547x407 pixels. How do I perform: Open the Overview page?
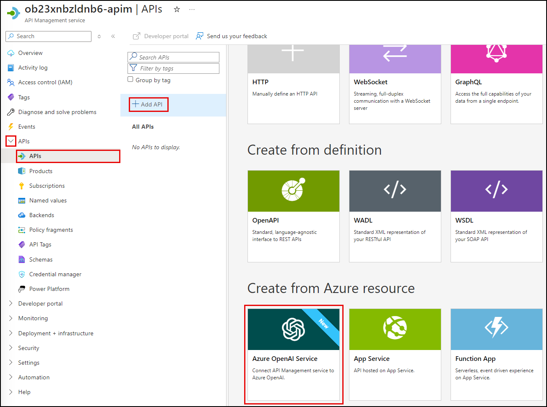click(31, 53)
